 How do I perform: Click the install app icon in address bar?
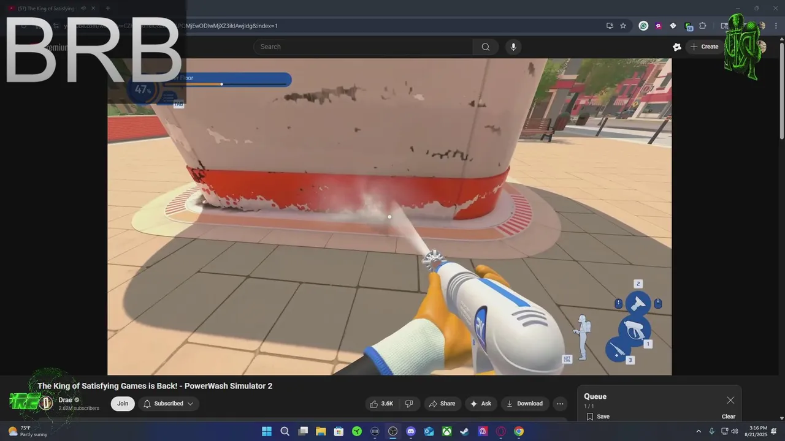610,26
